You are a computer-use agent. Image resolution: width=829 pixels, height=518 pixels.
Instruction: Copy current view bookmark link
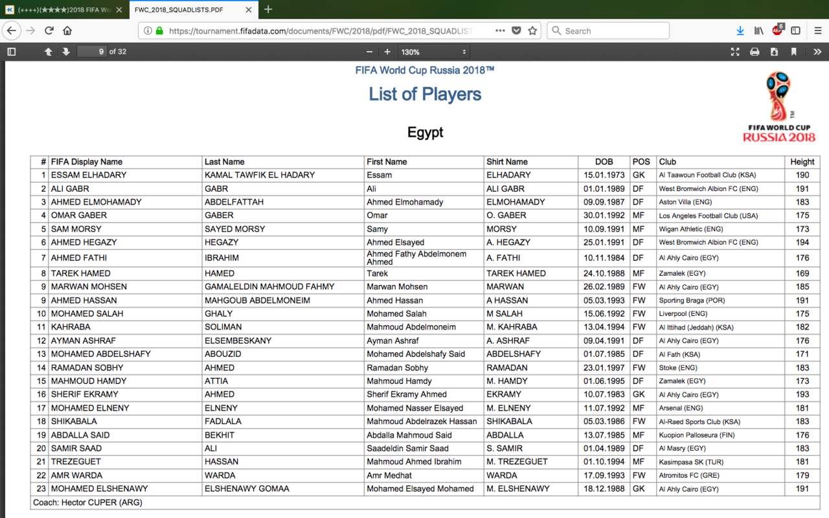[x=794, y=52]
